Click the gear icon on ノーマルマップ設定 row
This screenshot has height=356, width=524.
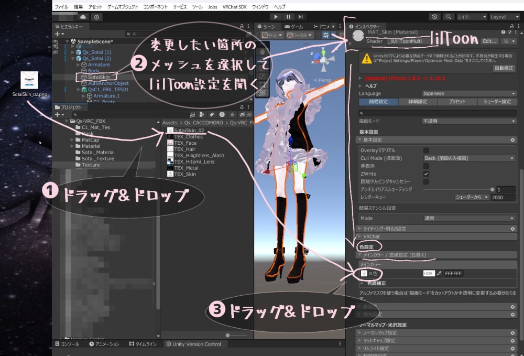(512, 332)
